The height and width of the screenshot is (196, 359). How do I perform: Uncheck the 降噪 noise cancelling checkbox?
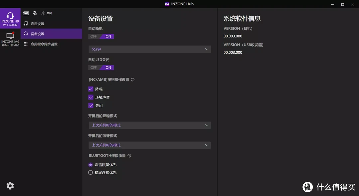coord(91,89)
